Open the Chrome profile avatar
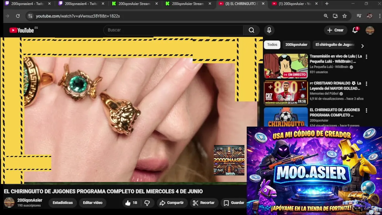This screenshot has width=382, height=215. coord(369,16)
